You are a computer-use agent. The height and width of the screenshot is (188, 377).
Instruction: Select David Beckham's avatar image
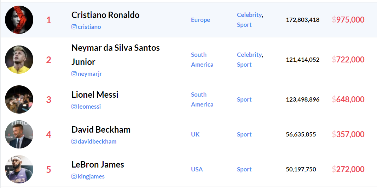(x=19, y=134)
